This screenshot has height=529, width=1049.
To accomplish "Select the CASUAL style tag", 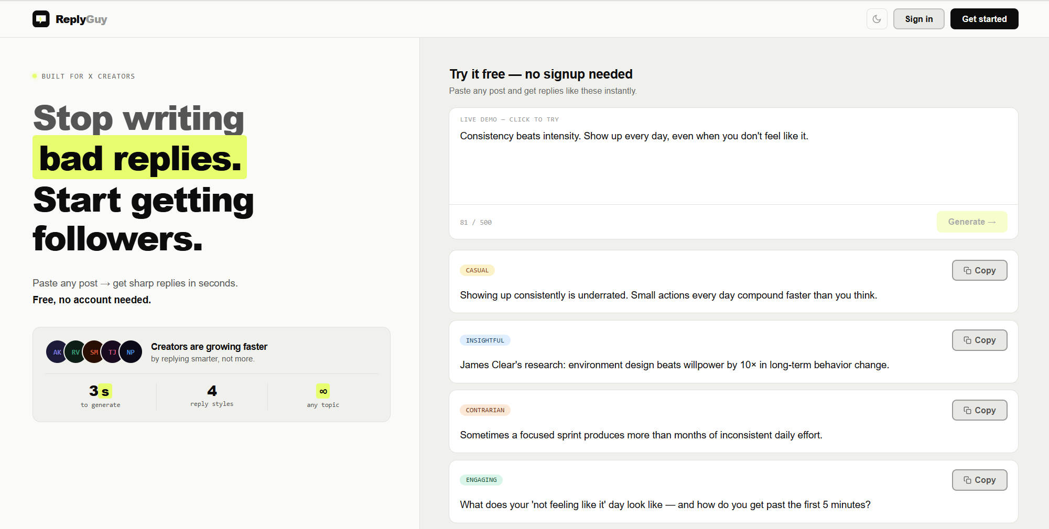I will (x=477, y=270).
